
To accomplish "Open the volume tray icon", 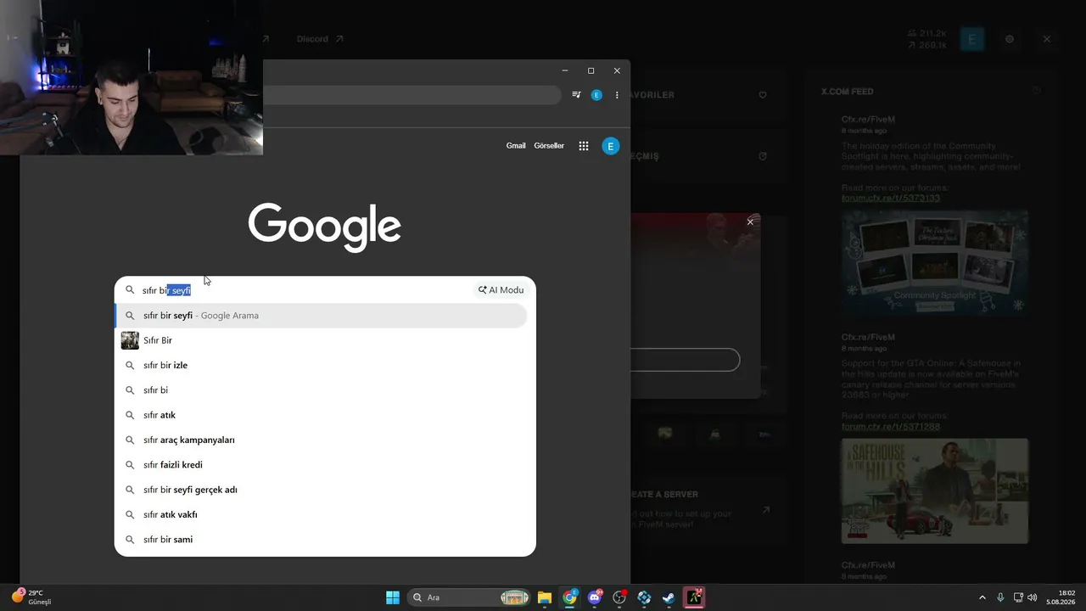I will pyautogui.click(x=1033, y=597).
